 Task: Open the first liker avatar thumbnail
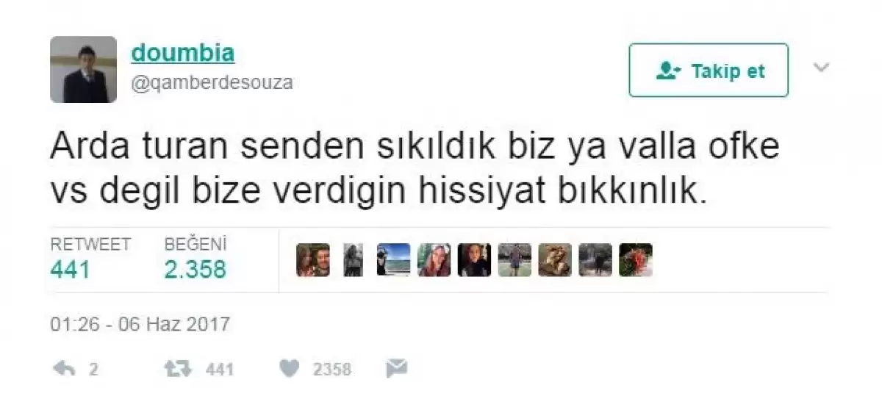(313, 260)
